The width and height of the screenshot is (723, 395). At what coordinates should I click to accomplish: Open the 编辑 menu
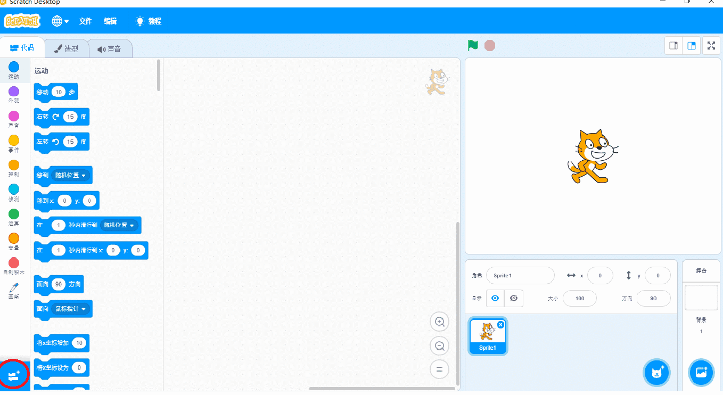pyautogui.click(x=110, y=21)
